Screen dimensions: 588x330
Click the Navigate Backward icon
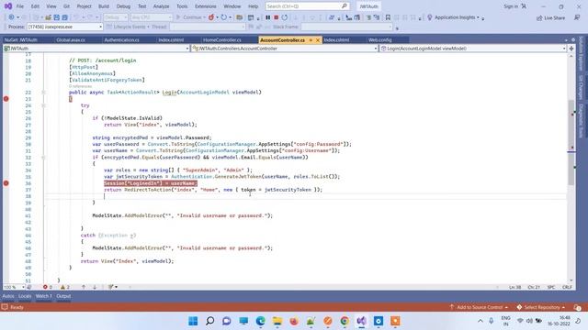[x=11, y=17]
